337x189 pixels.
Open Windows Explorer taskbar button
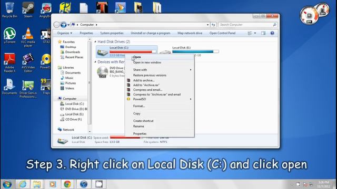37,184
